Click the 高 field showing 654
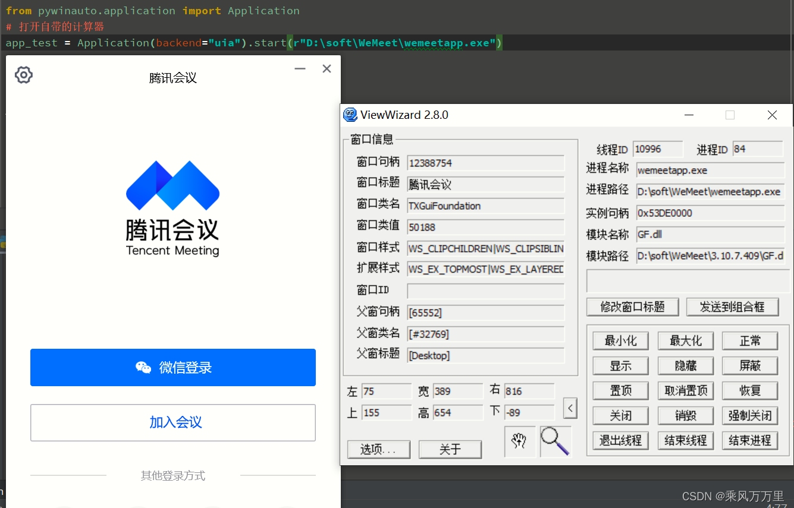The height and width of the screenshot is (508, 794). tap(458, 413)
